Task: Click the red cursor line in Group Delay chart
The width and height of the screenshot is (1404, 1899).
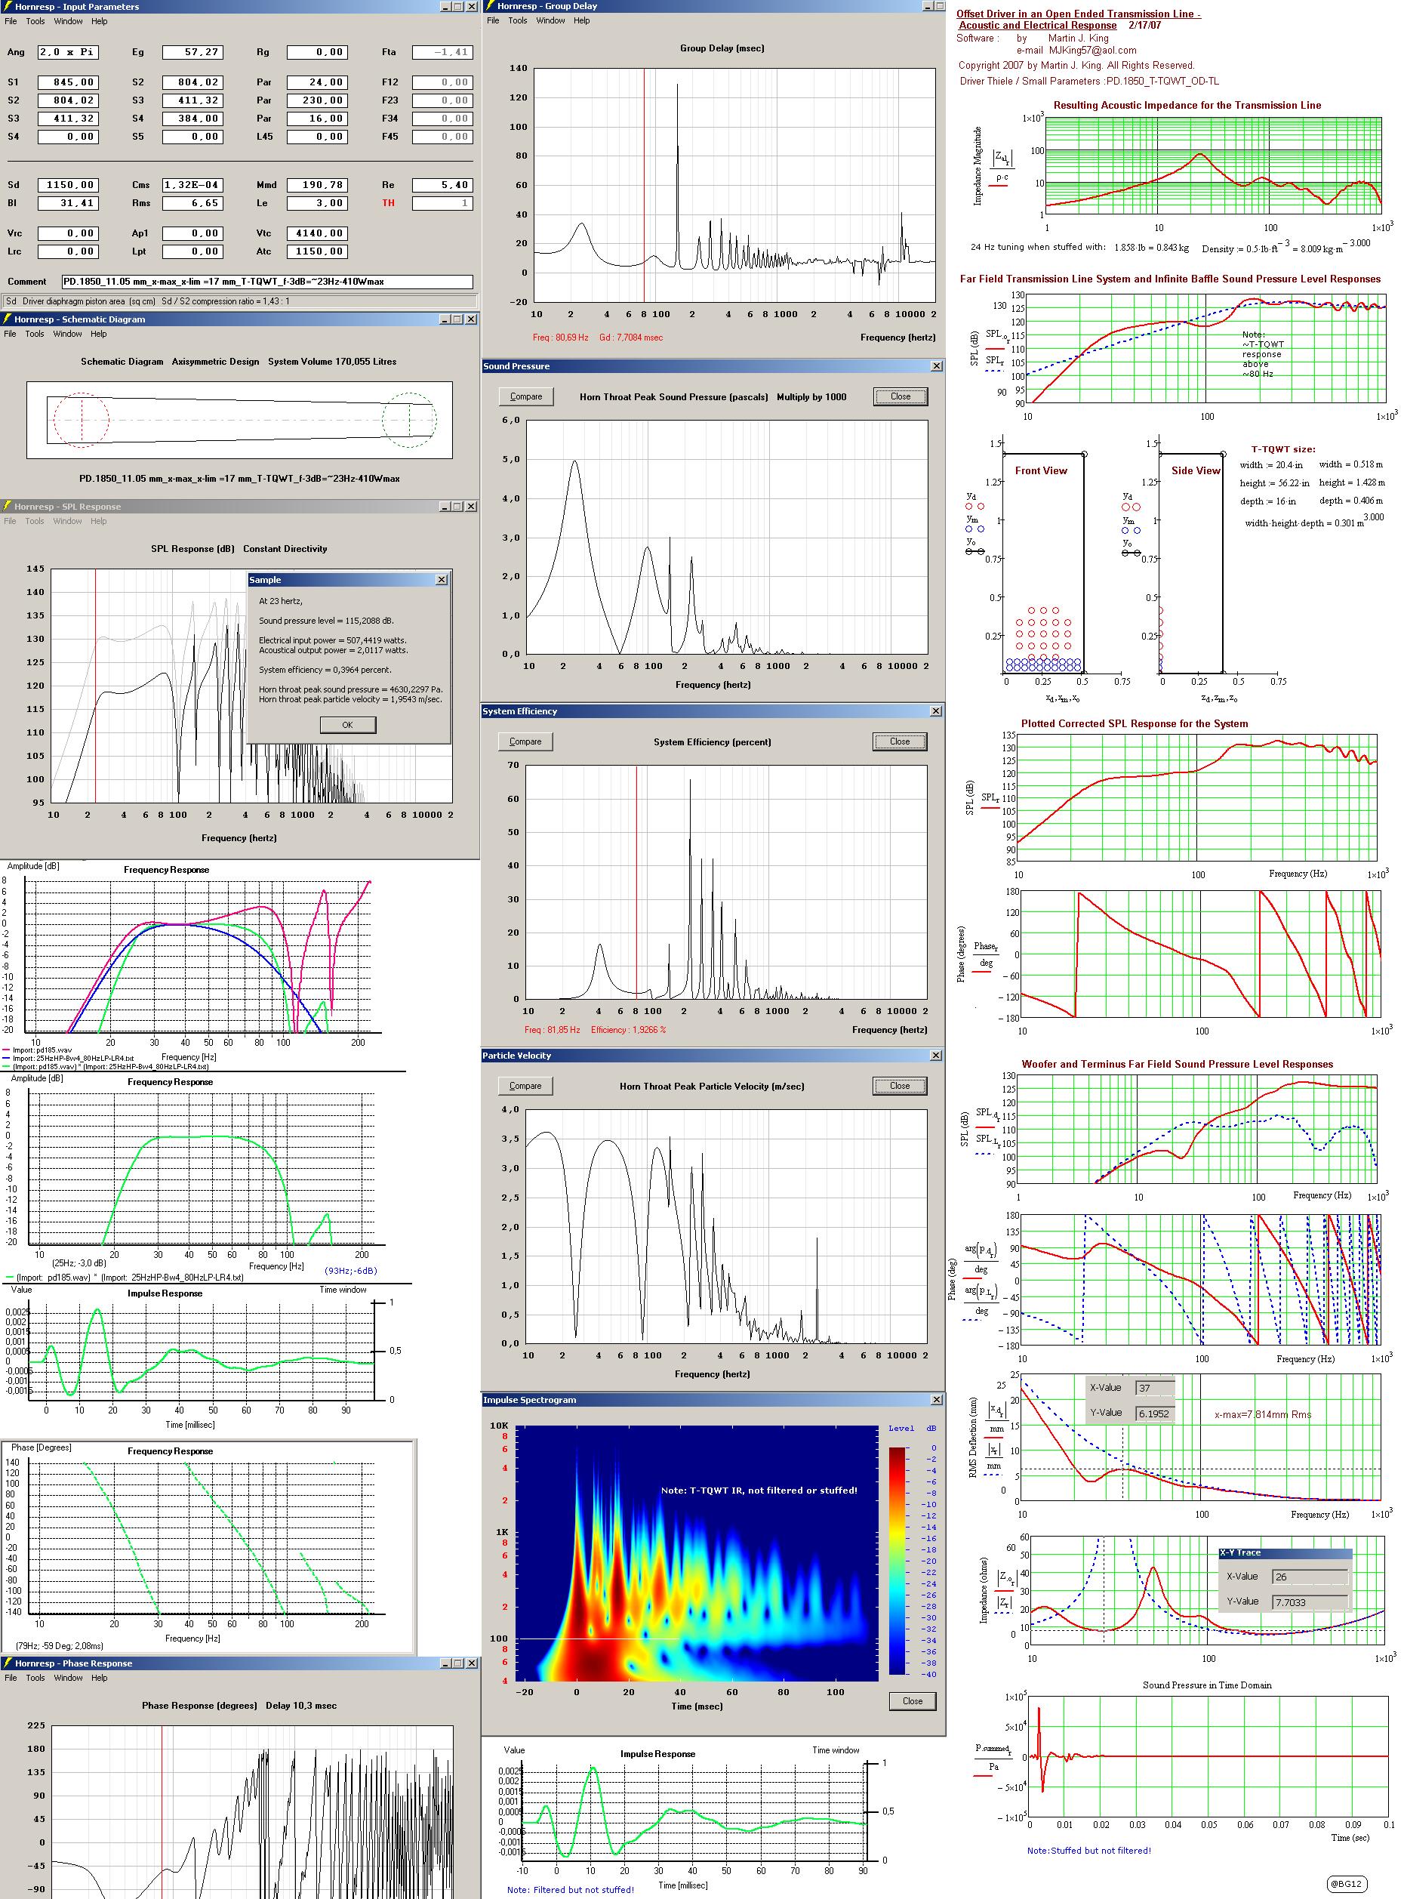Action: 644,184
